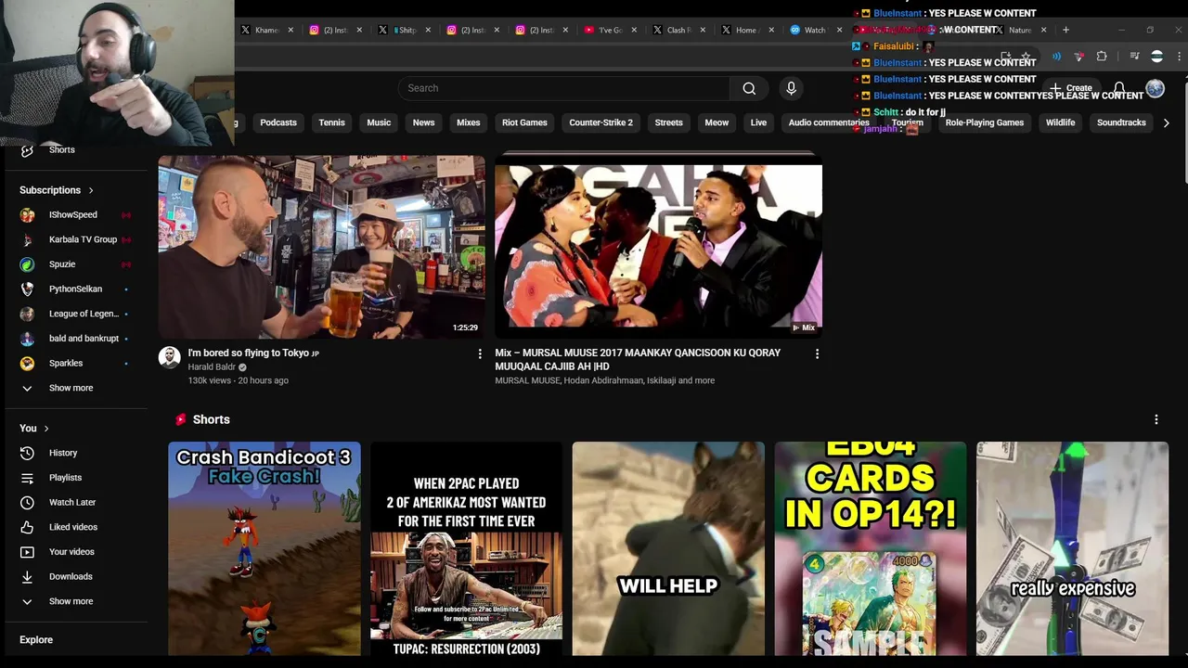
Task: Expand the Subscriptions section chevron
Action: 91,190
